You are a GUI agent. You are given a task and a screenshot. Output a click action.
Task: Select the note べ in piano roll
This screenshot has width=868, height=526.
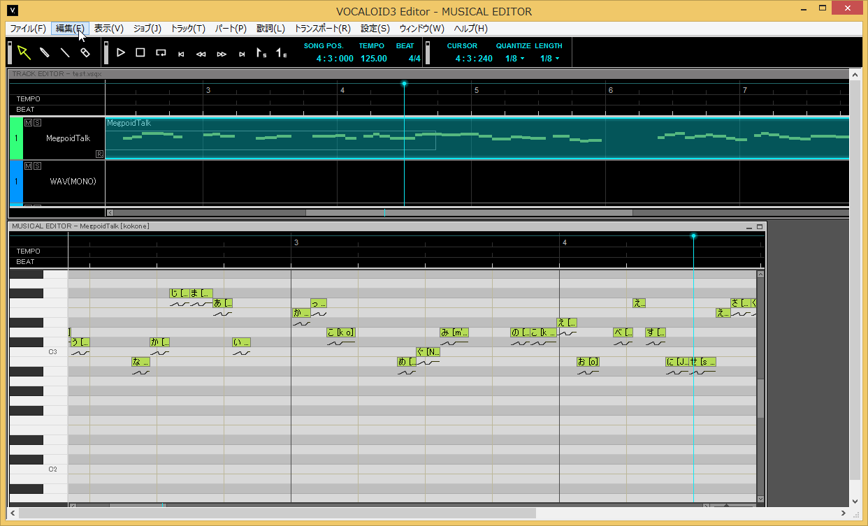click(623, 332)
